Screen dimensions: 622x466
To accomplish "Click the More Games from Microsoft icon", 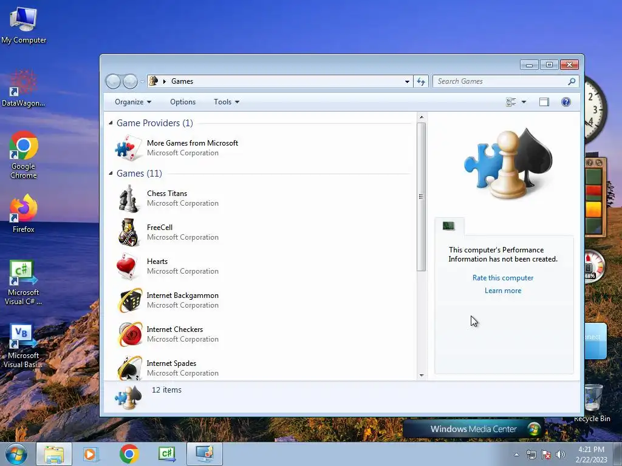I will 128,148.
